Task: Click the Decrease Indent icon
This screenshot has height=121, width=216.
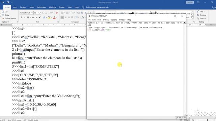Action: click(78, 13)
